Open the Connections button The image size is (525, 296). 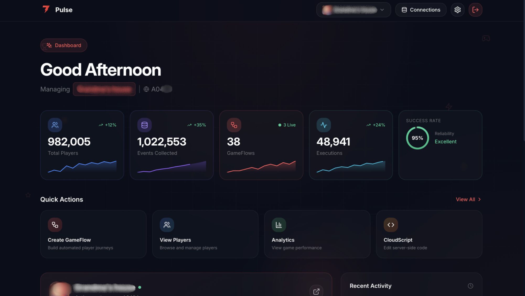(x=421, y=10)
